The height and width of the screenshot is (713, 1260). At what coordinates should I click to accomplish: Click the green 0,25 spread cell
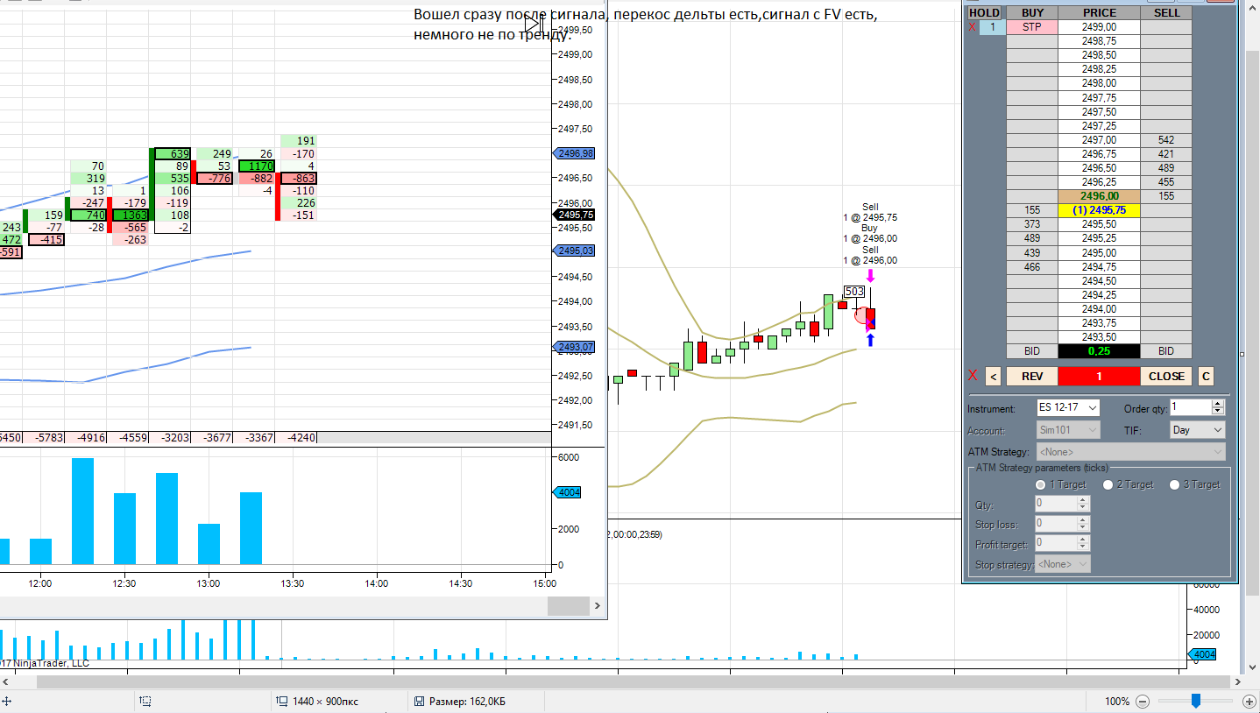pos(1099,351)
